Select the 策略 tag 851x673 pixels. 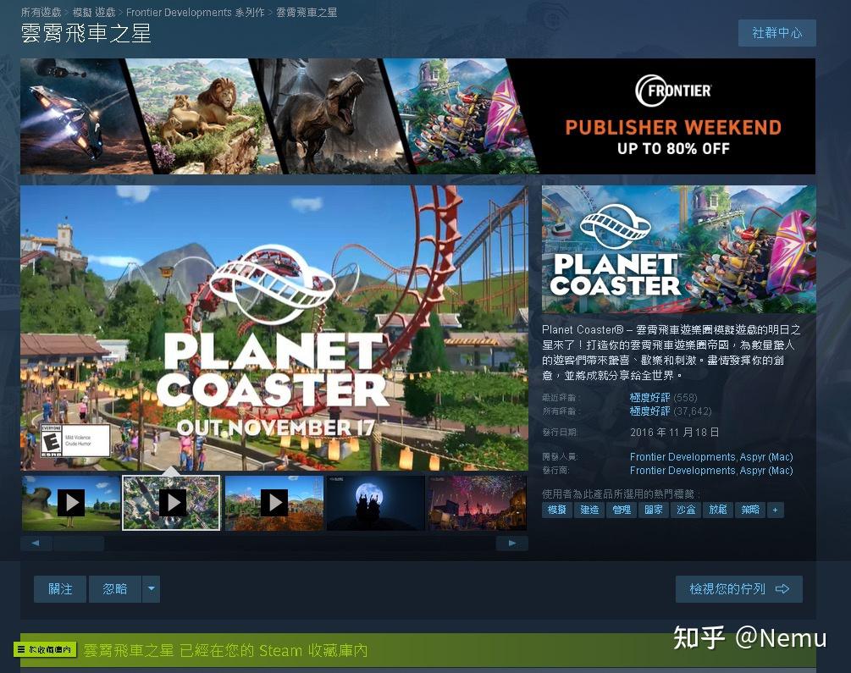coord(750,510)
